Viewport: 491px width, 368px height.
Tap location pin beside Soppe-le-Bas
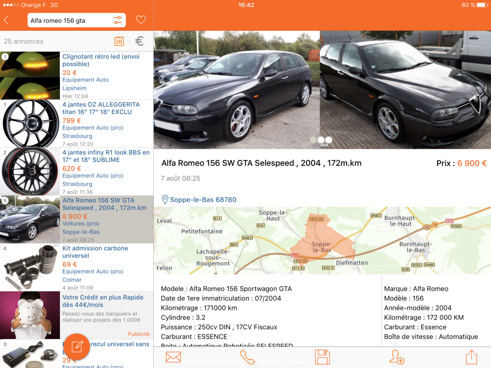165,200
